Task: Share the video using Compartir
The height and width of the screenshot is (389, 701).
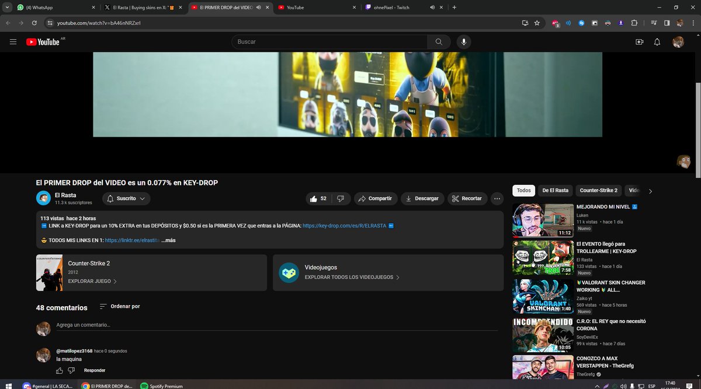Action: 376,198
